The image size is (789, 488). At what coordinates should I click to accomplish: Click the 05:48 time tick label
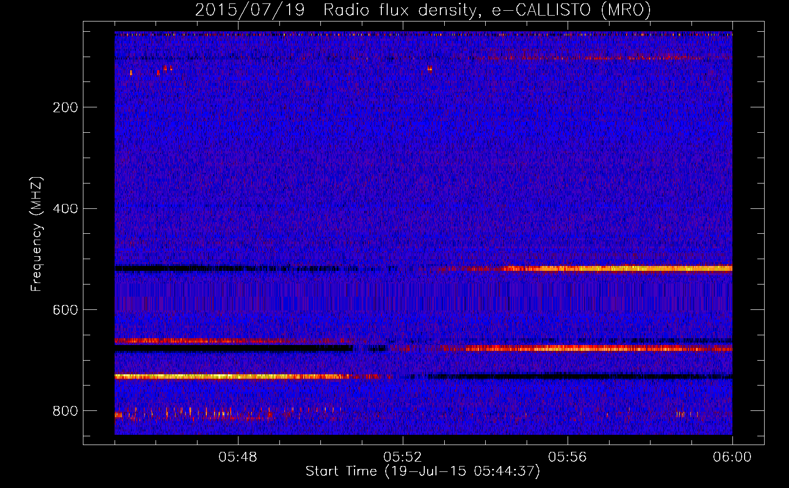(x=238, y=457)
